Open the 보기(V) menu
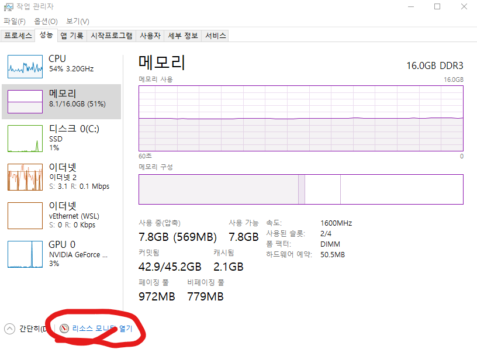This screenshot has height=349, width=477. (x=77, y=22)
